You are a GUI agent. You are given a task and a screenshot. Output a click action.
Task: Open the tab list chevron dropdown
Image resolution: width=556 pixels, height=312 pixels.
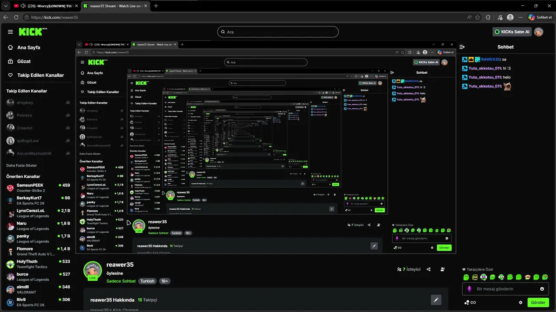tap(6, 6)
